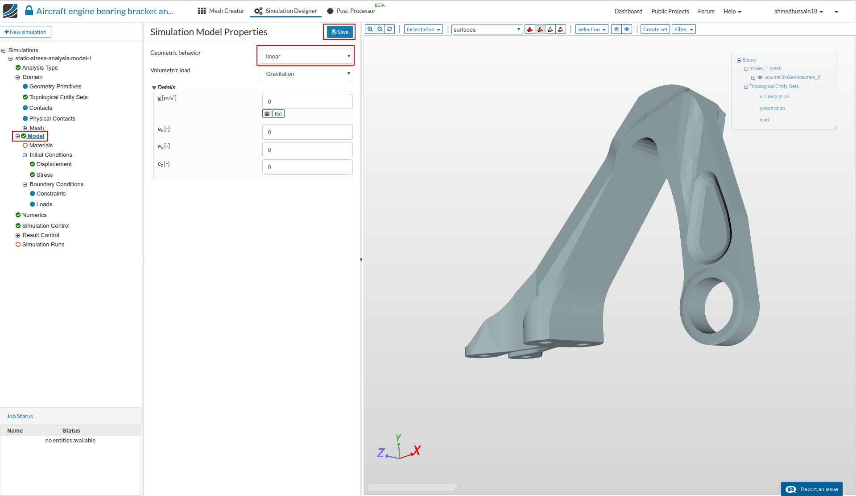Click the g gravity value input field
Viewport: 856px width, 496px height.
[x=307, y=101]
